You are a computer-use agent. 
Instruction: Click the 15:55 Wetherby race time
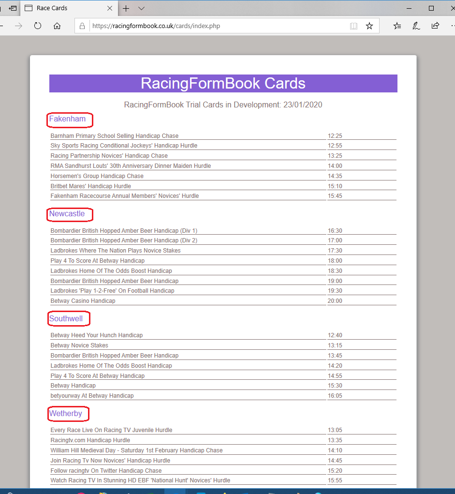(x=335, y=480)
